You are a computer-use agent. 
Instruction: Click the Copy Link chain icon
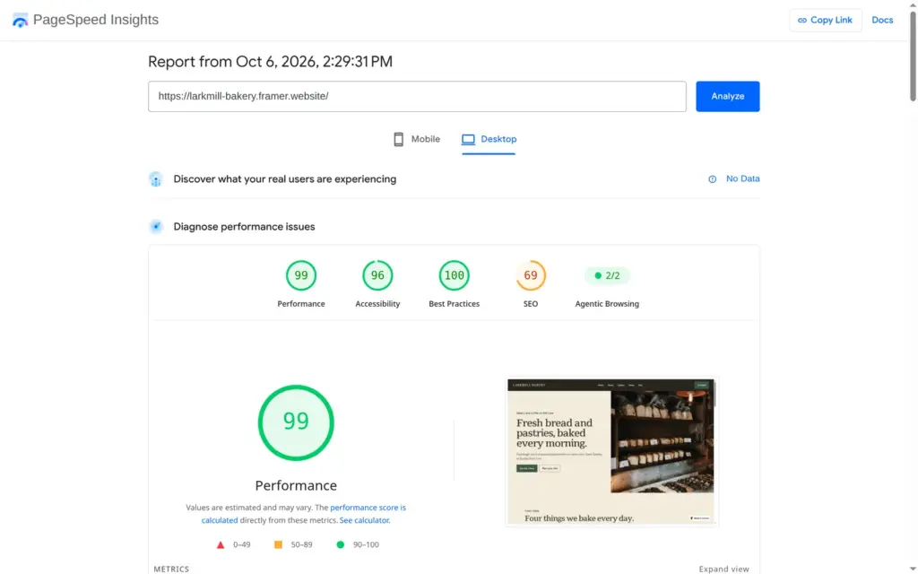(802, 21)
